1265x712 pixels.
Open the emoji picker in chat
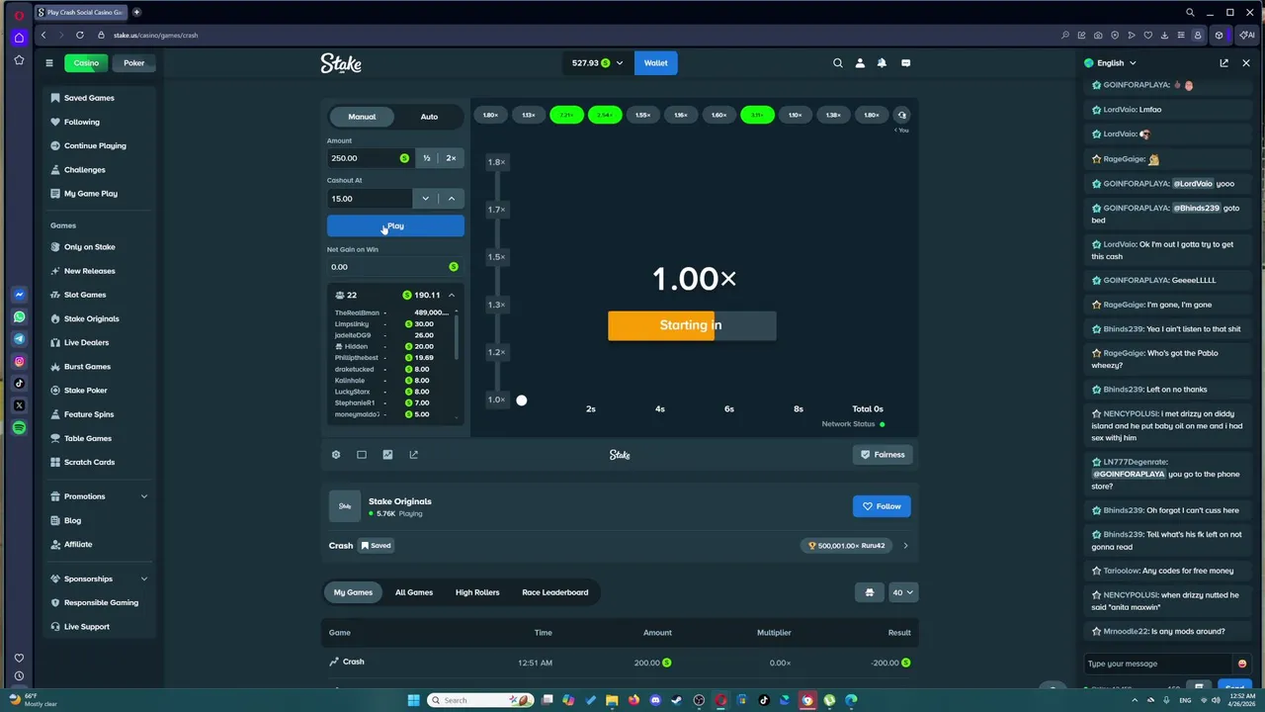pos(1242,664)
